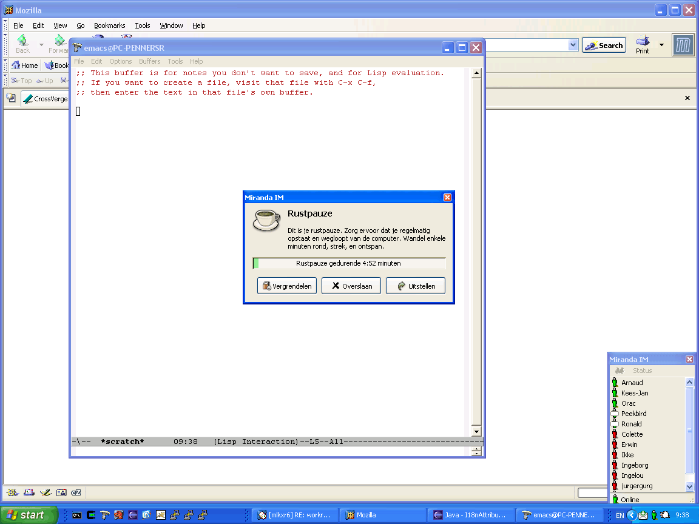699x524 pixels.
Task: Open Mozilla Navigator icon in status bar
Action: click(x=12, y=492)
